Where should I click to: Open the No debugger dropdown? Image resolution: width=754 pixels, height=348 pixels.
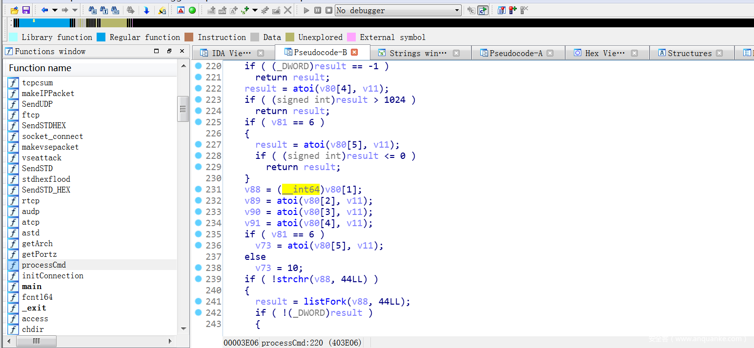pos(457,10)
